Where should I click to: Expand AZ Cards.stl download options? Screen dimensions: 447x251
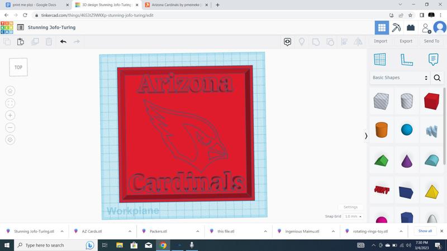(130, 231)
